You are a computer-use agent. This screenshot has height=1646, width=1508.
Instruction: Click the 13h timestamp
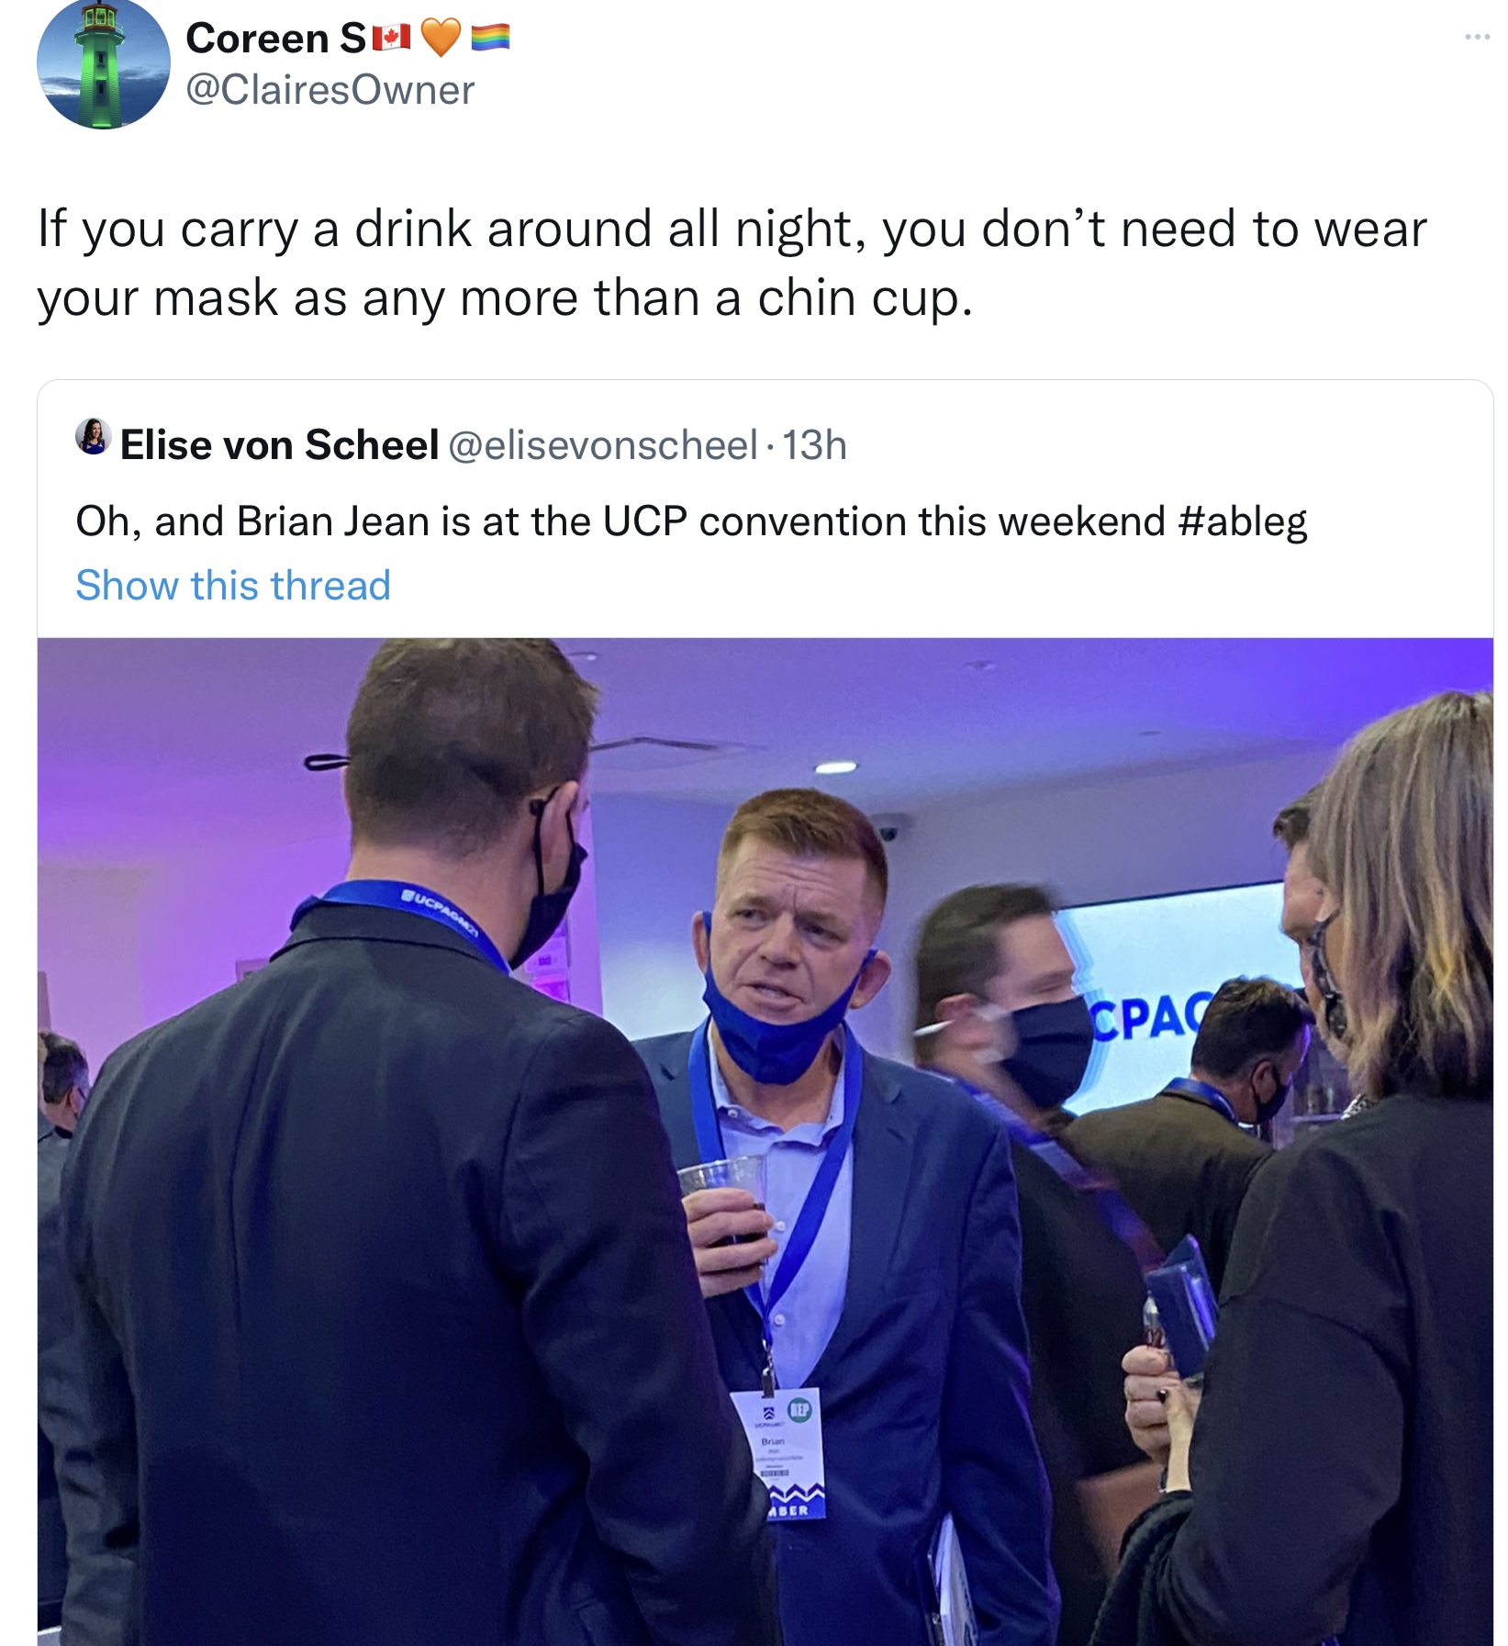(814, 445)
